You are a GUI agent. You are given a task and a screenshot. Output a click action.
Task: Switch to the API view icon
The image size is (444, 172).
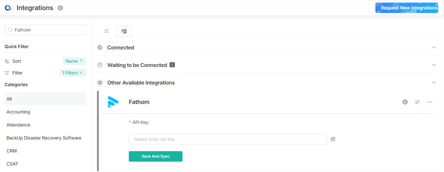(124, 31)
